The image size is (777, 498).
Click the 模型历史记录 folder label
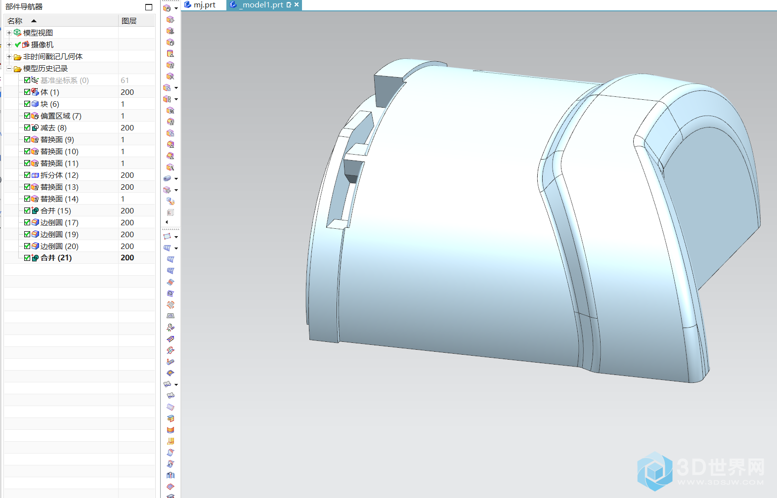tap(45, 68)
